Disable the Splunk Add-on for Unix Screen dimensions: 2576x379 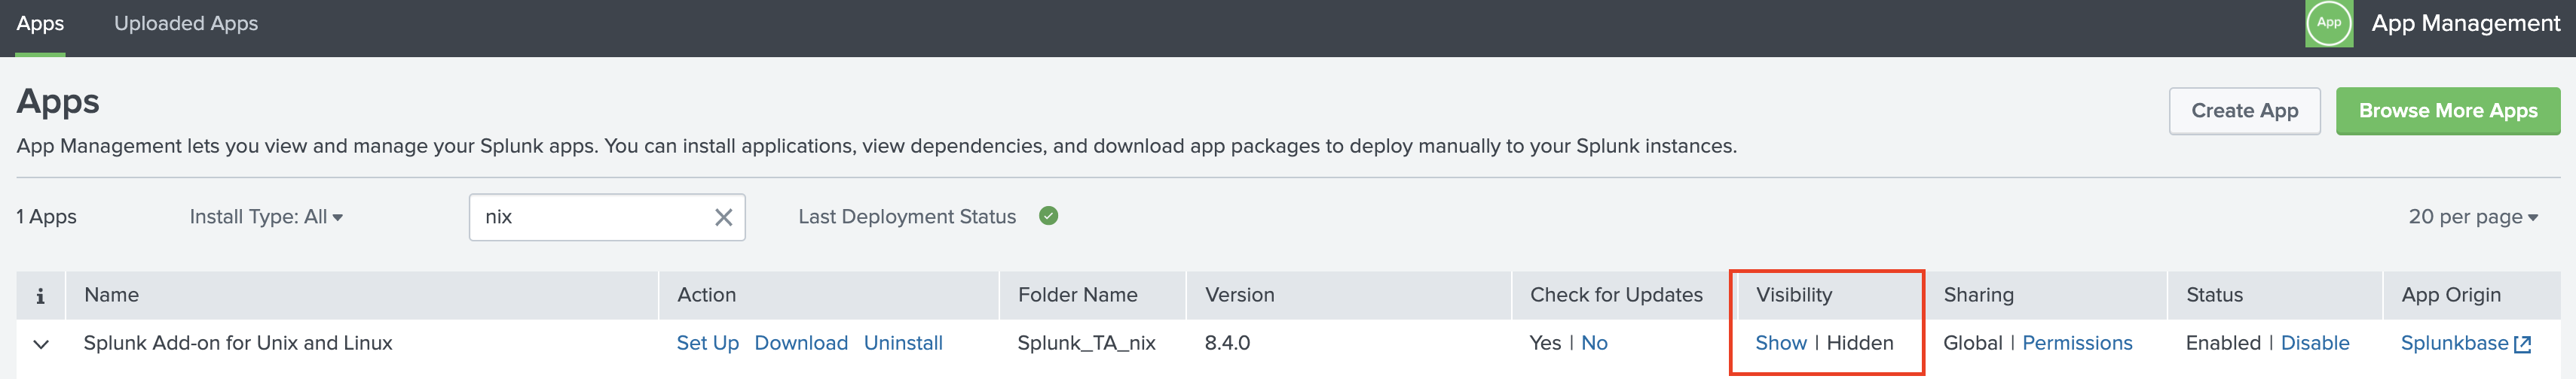[2314, 343]
